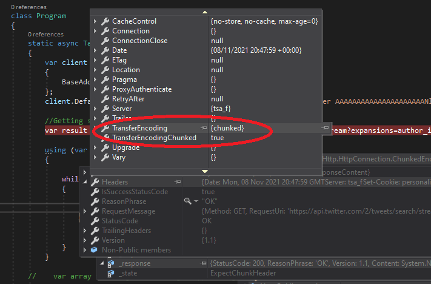Select the ETag null value
431x284 pixels.
click(x=217, y=60)
